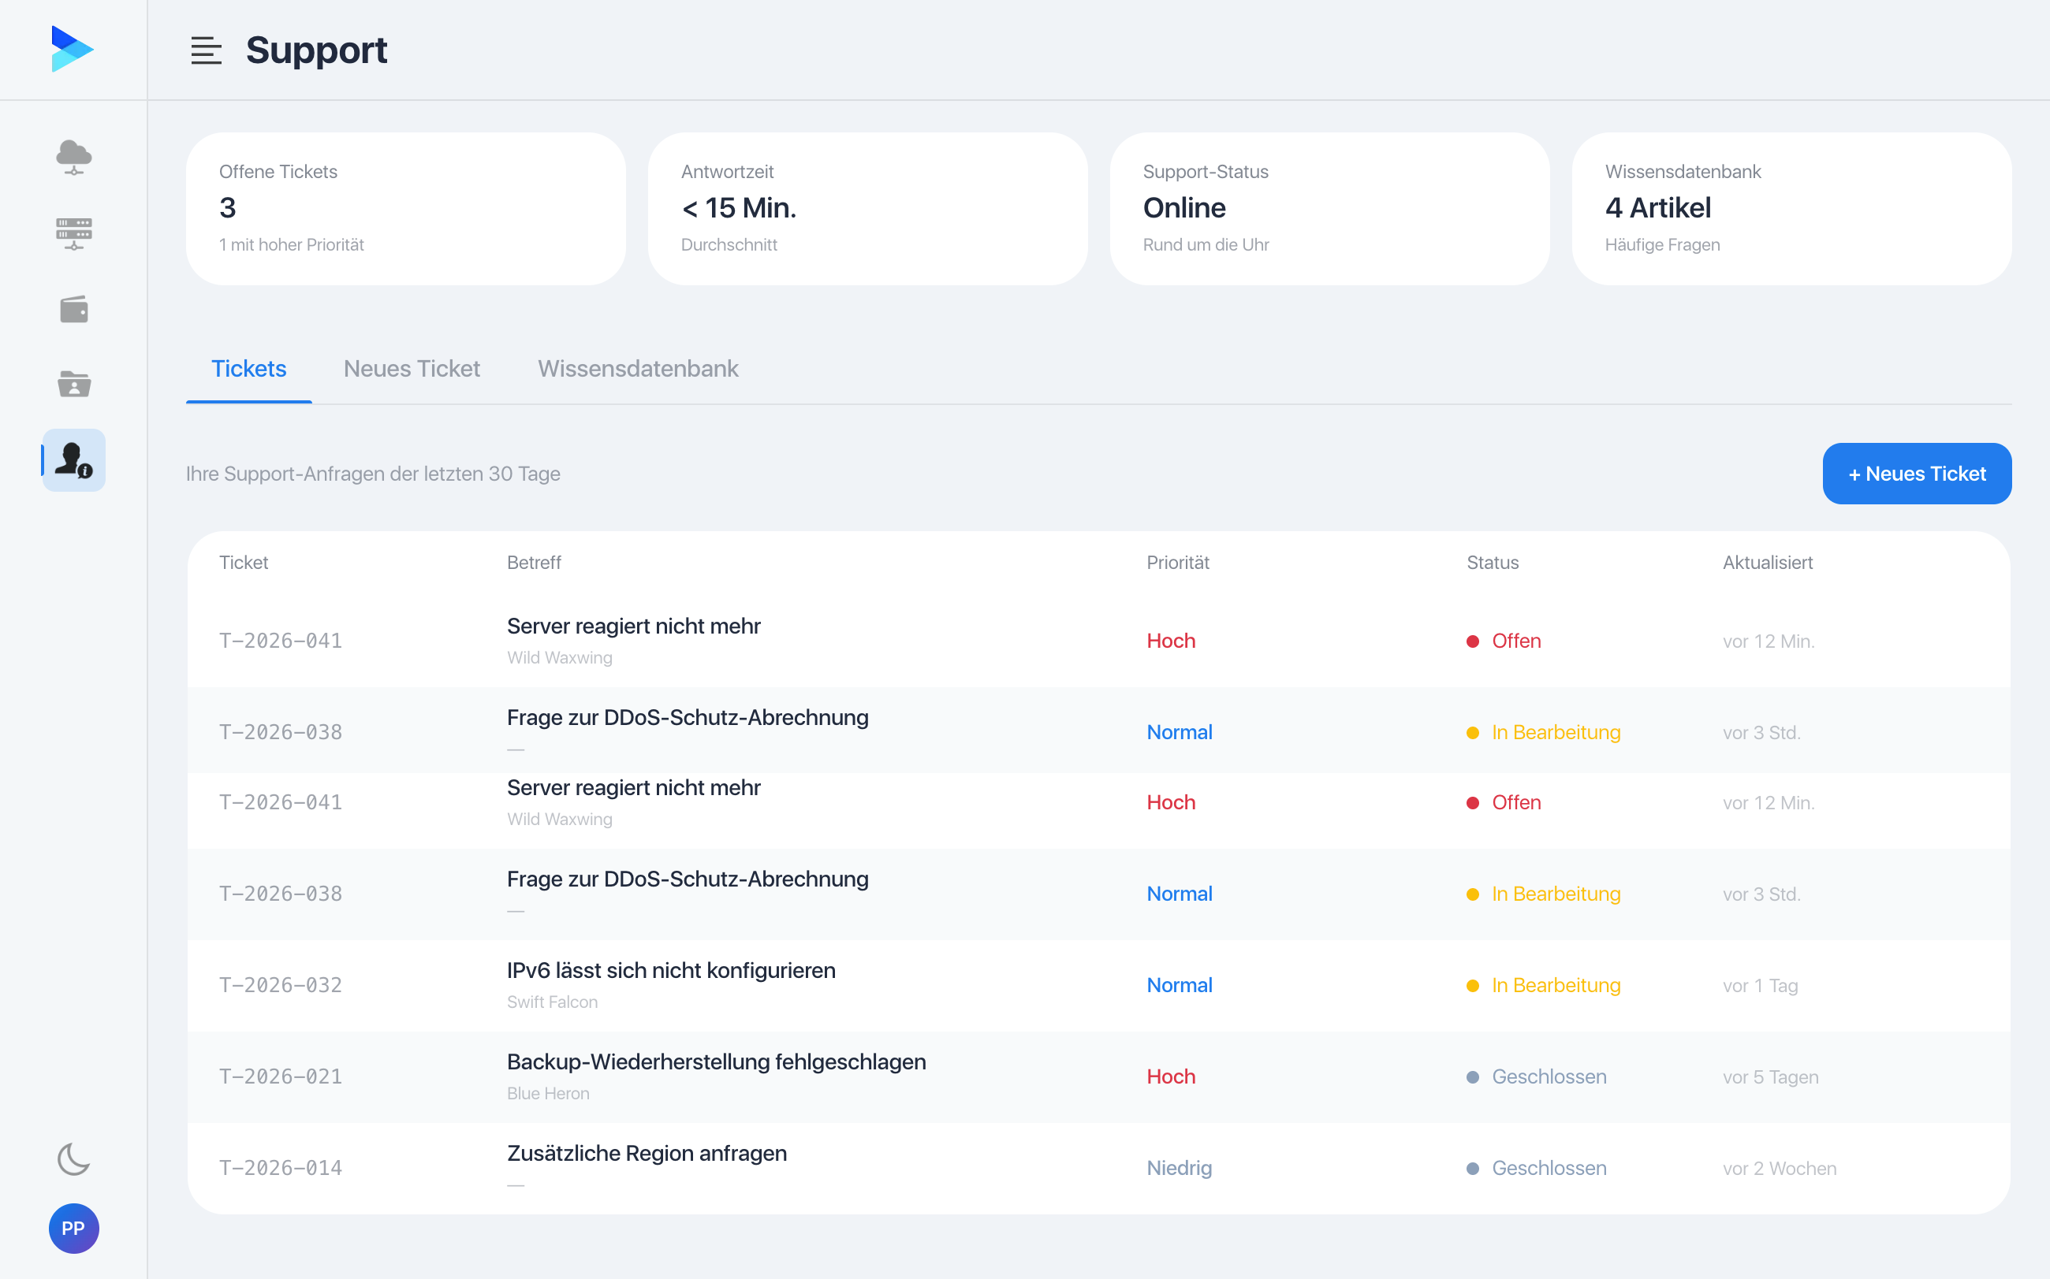
Task: Open the server rack sidebar icon
Action: pos(73,232)
